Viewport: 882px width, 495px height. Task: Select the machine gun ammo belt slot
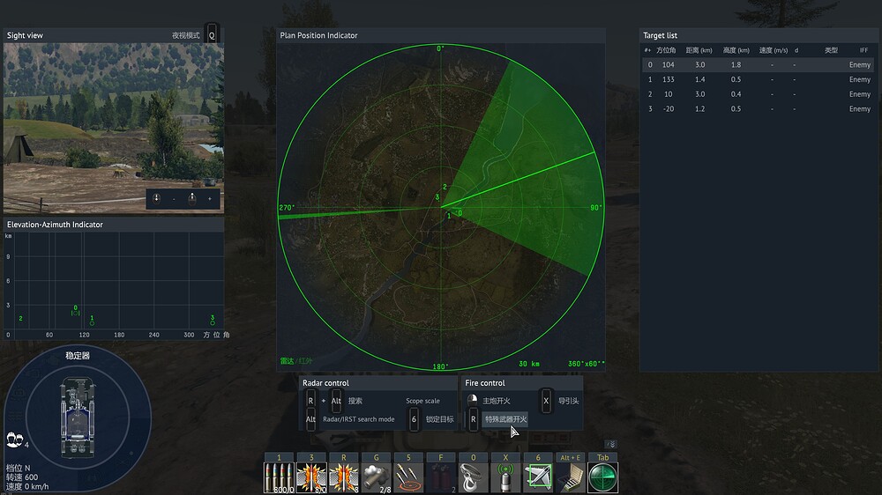(279, 477)
